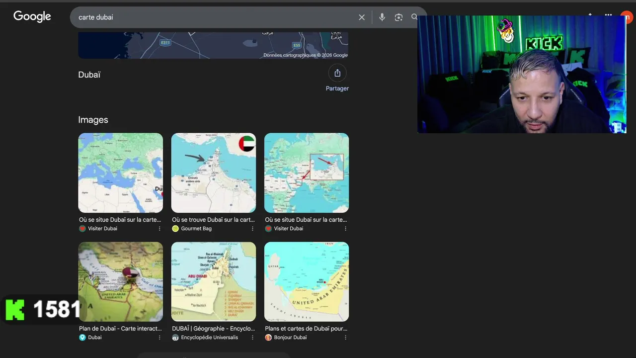
Task: Click 'DUBAÏ | Géographie - Encyclo...' title
Action: point(213,329)
